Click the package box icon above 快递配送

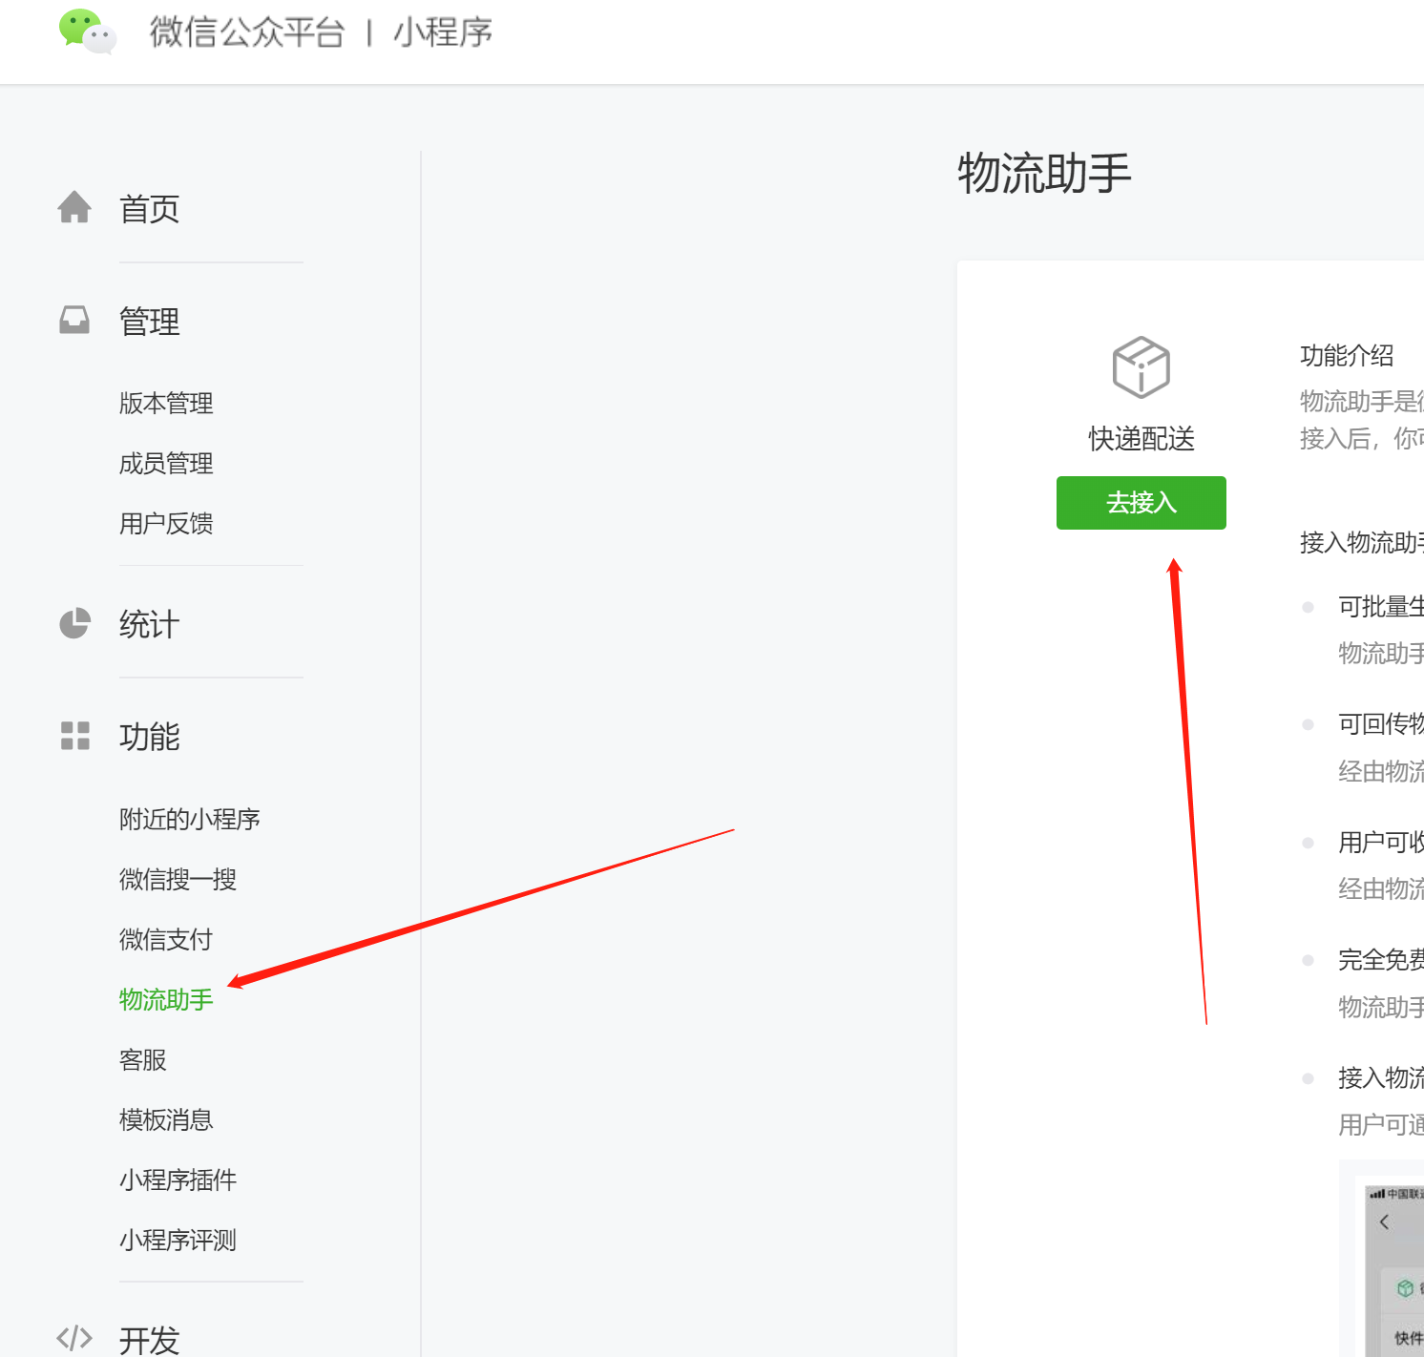coord(1141,367)
